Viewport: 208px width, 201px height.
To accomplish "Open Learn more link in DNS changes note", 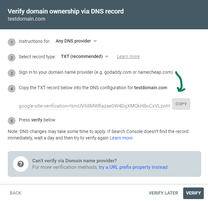I will pos(121,138).
